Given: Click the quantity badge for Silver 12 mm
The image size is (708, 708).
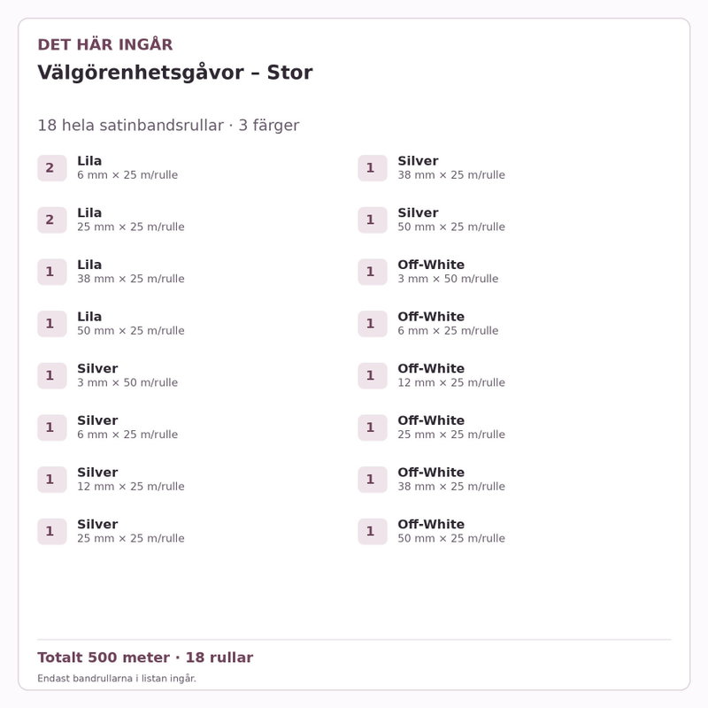Looking at the screenshot, I should [52, 480].
